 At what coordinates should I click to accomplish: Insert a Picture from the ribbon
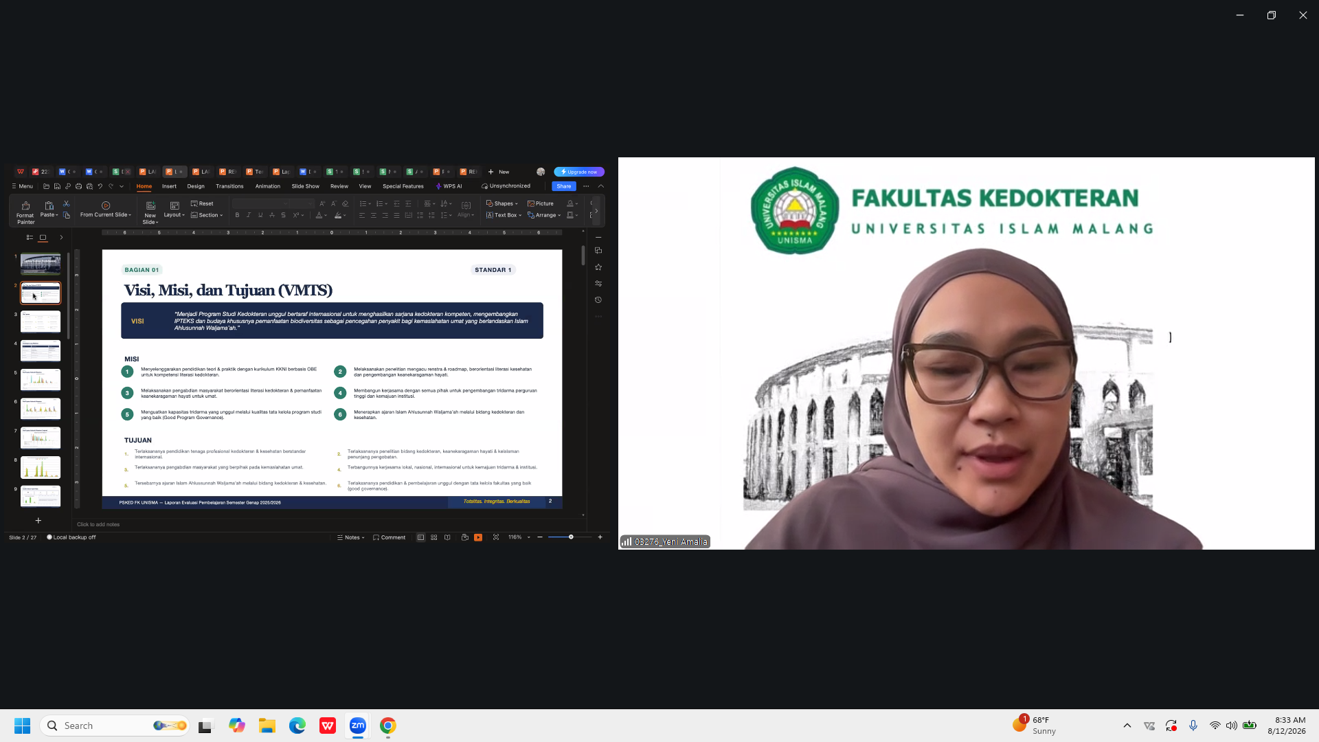point(541,203)
